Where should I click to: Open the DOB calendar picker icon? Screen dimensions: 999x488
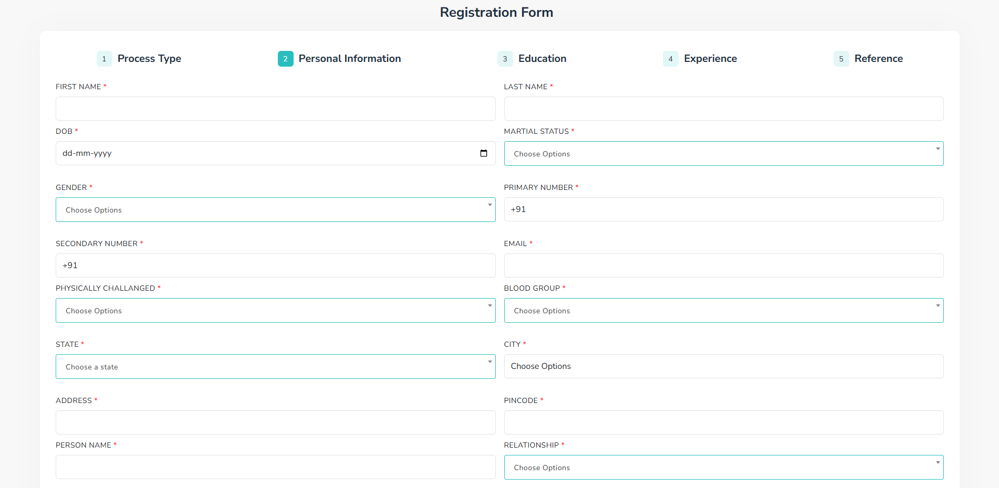pyautogui.click(x=483, y=153)
